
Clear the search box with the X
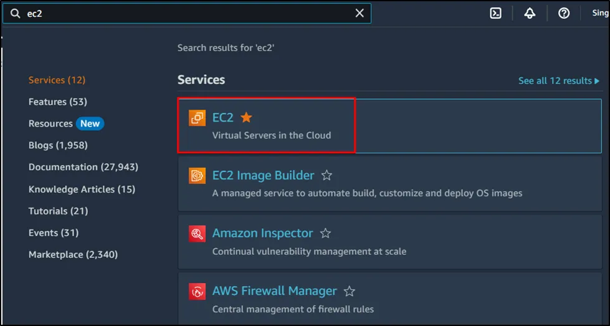point(360,13)
